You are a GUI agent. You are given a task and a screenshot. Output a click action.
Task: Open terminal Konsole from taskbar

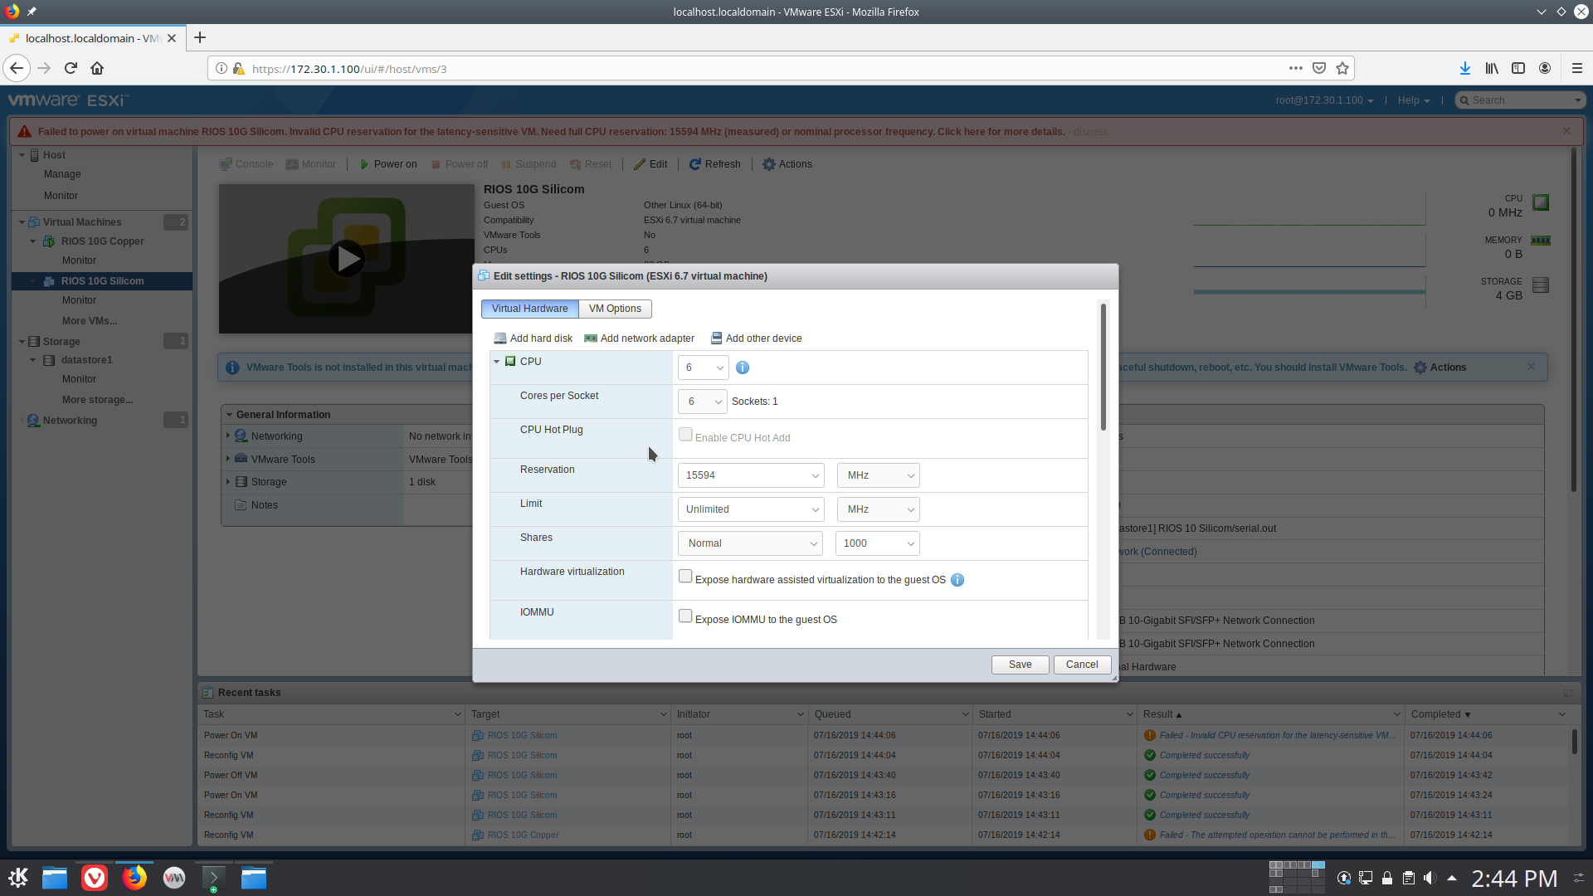coord(213,878)
